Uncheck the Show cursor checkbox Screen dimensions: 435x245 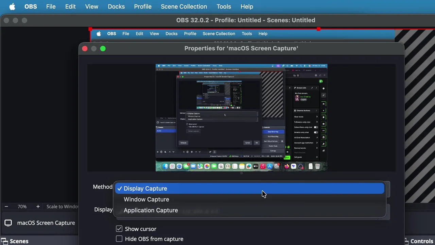(x=119, y=229)
